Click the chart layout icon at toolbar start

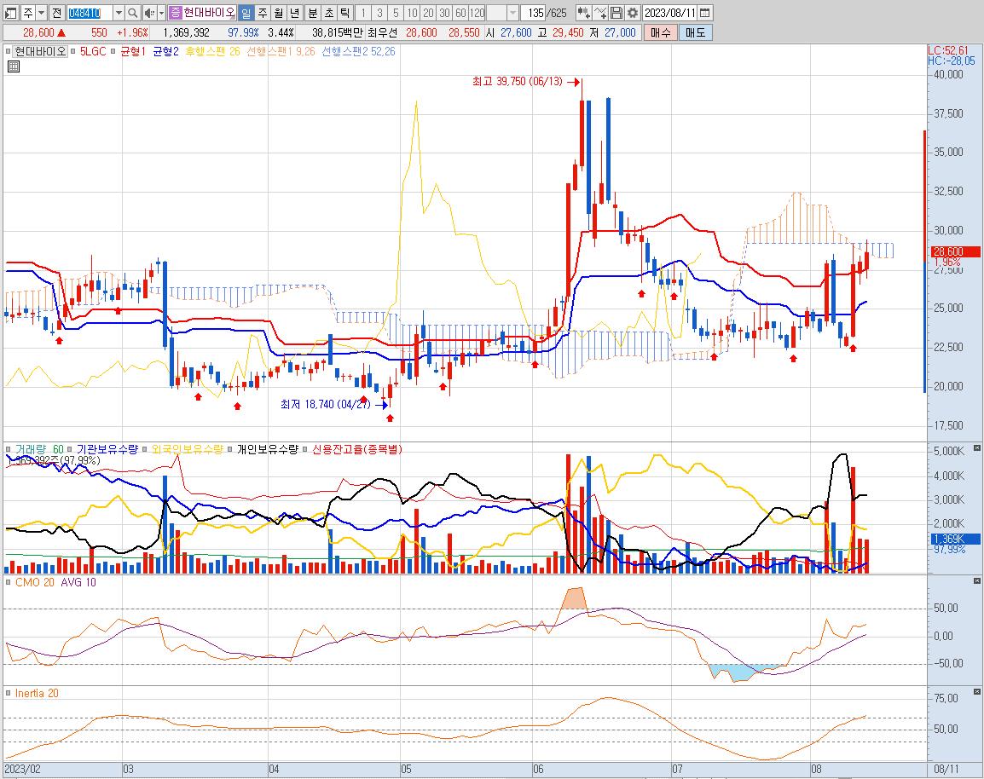pyautogui.click(x=11, y=13)
